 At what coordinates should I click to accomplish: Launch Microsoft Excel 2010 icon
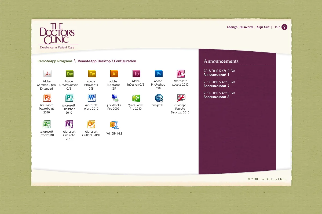pos(47,124)
